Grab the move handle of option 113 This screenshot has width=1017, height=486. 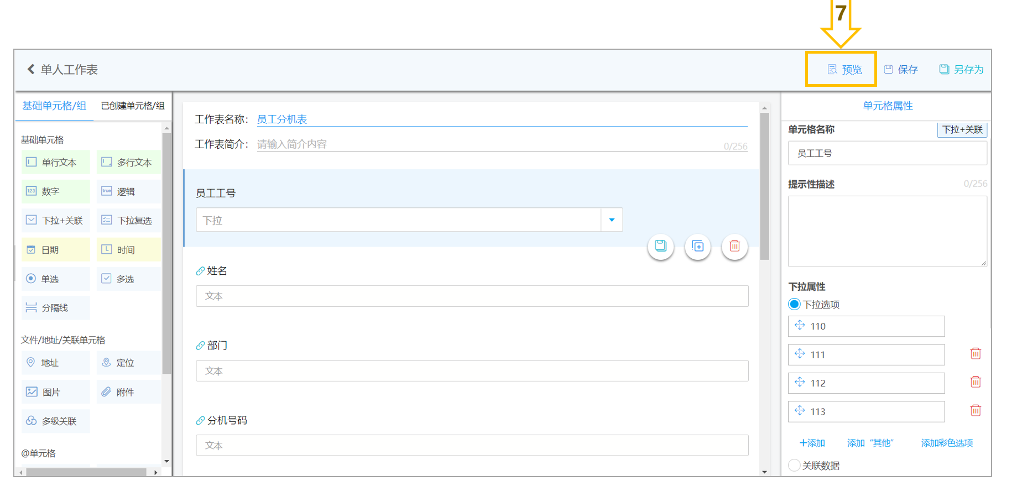(x=800, y=410)
